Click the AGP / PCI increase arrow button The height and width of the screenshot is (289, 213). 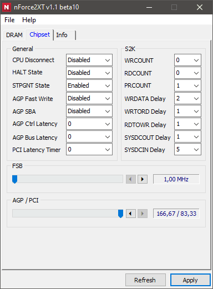pyautogui.click(x=143, y=214)
